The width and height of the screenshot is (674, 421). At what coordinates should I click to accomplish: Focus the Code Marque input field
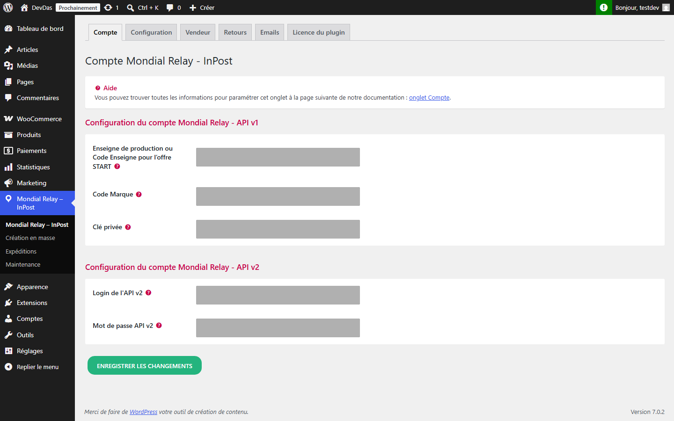[x=278, y=196]
